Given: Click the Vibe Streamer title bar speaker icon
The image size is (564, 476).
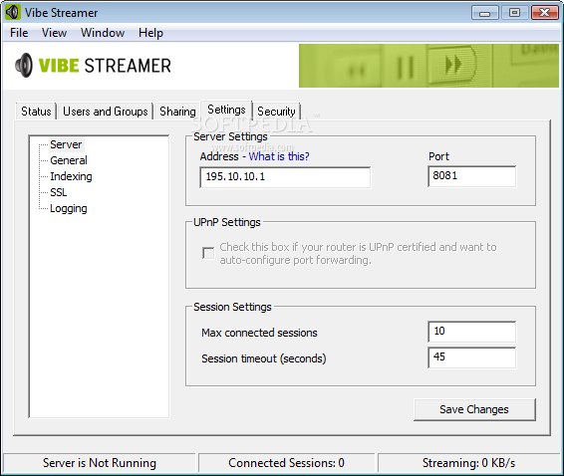Looking at the screenshot, I should [x=12, y=12].
